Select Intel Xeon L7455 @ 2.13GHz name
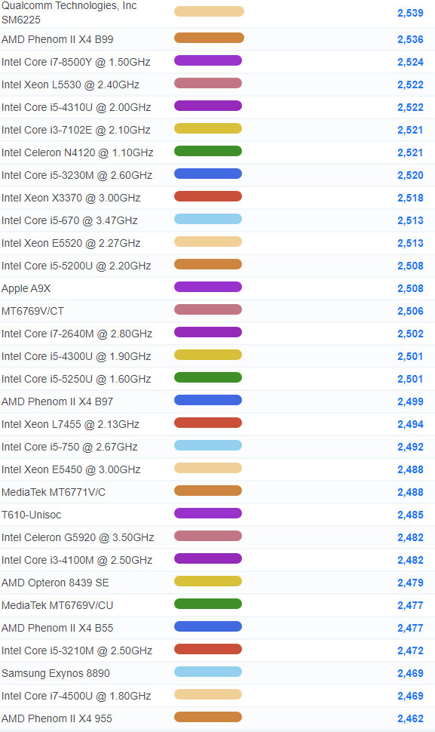The image size is (435, 732). (70, 424)
